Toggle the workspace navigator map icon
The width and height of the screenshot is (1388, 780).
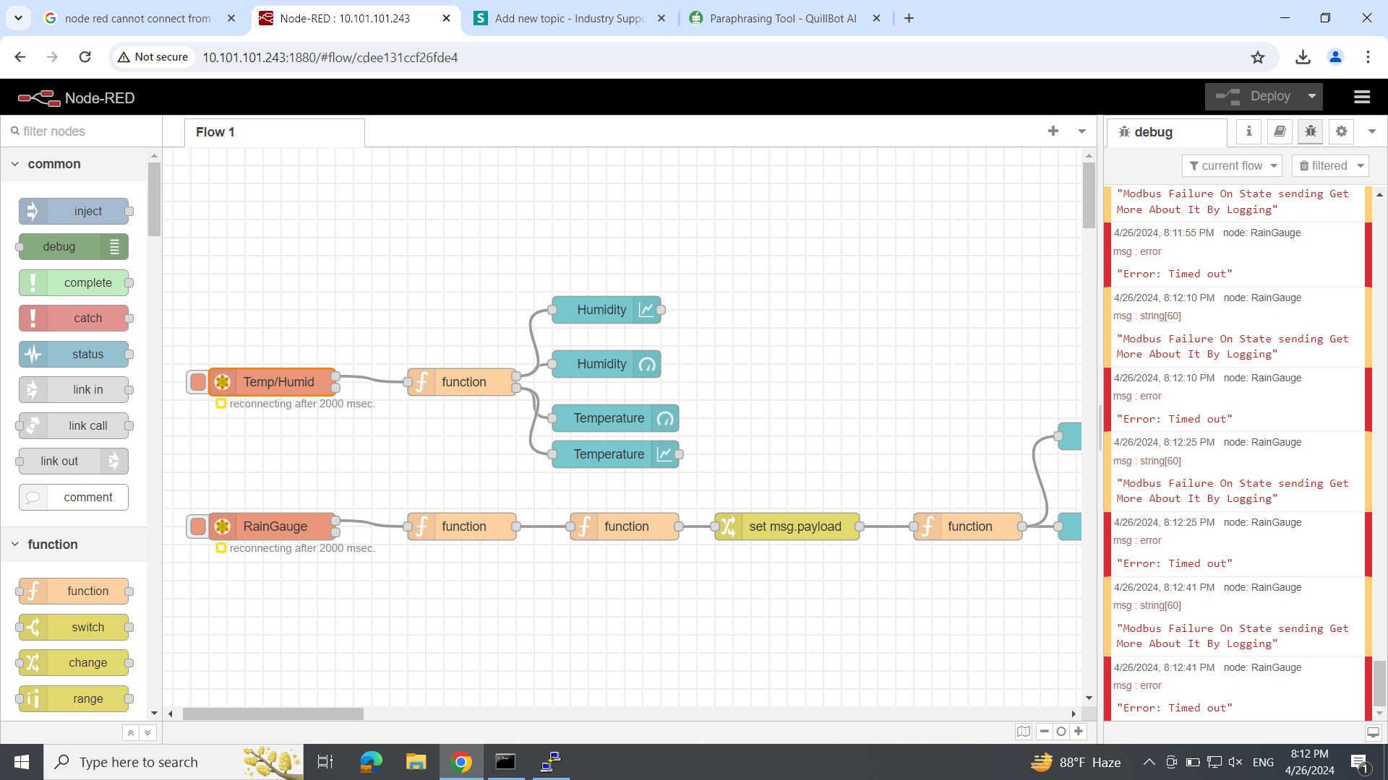(x=1024, y=732)
